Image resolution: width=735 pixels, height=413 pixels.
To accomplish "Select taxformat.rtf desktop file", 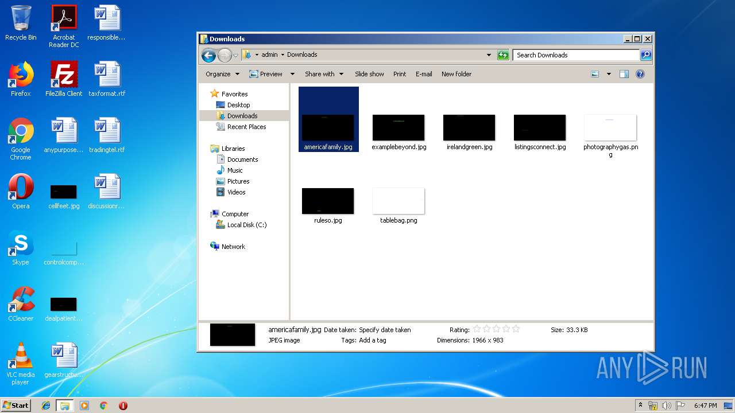I will point(107,79).
